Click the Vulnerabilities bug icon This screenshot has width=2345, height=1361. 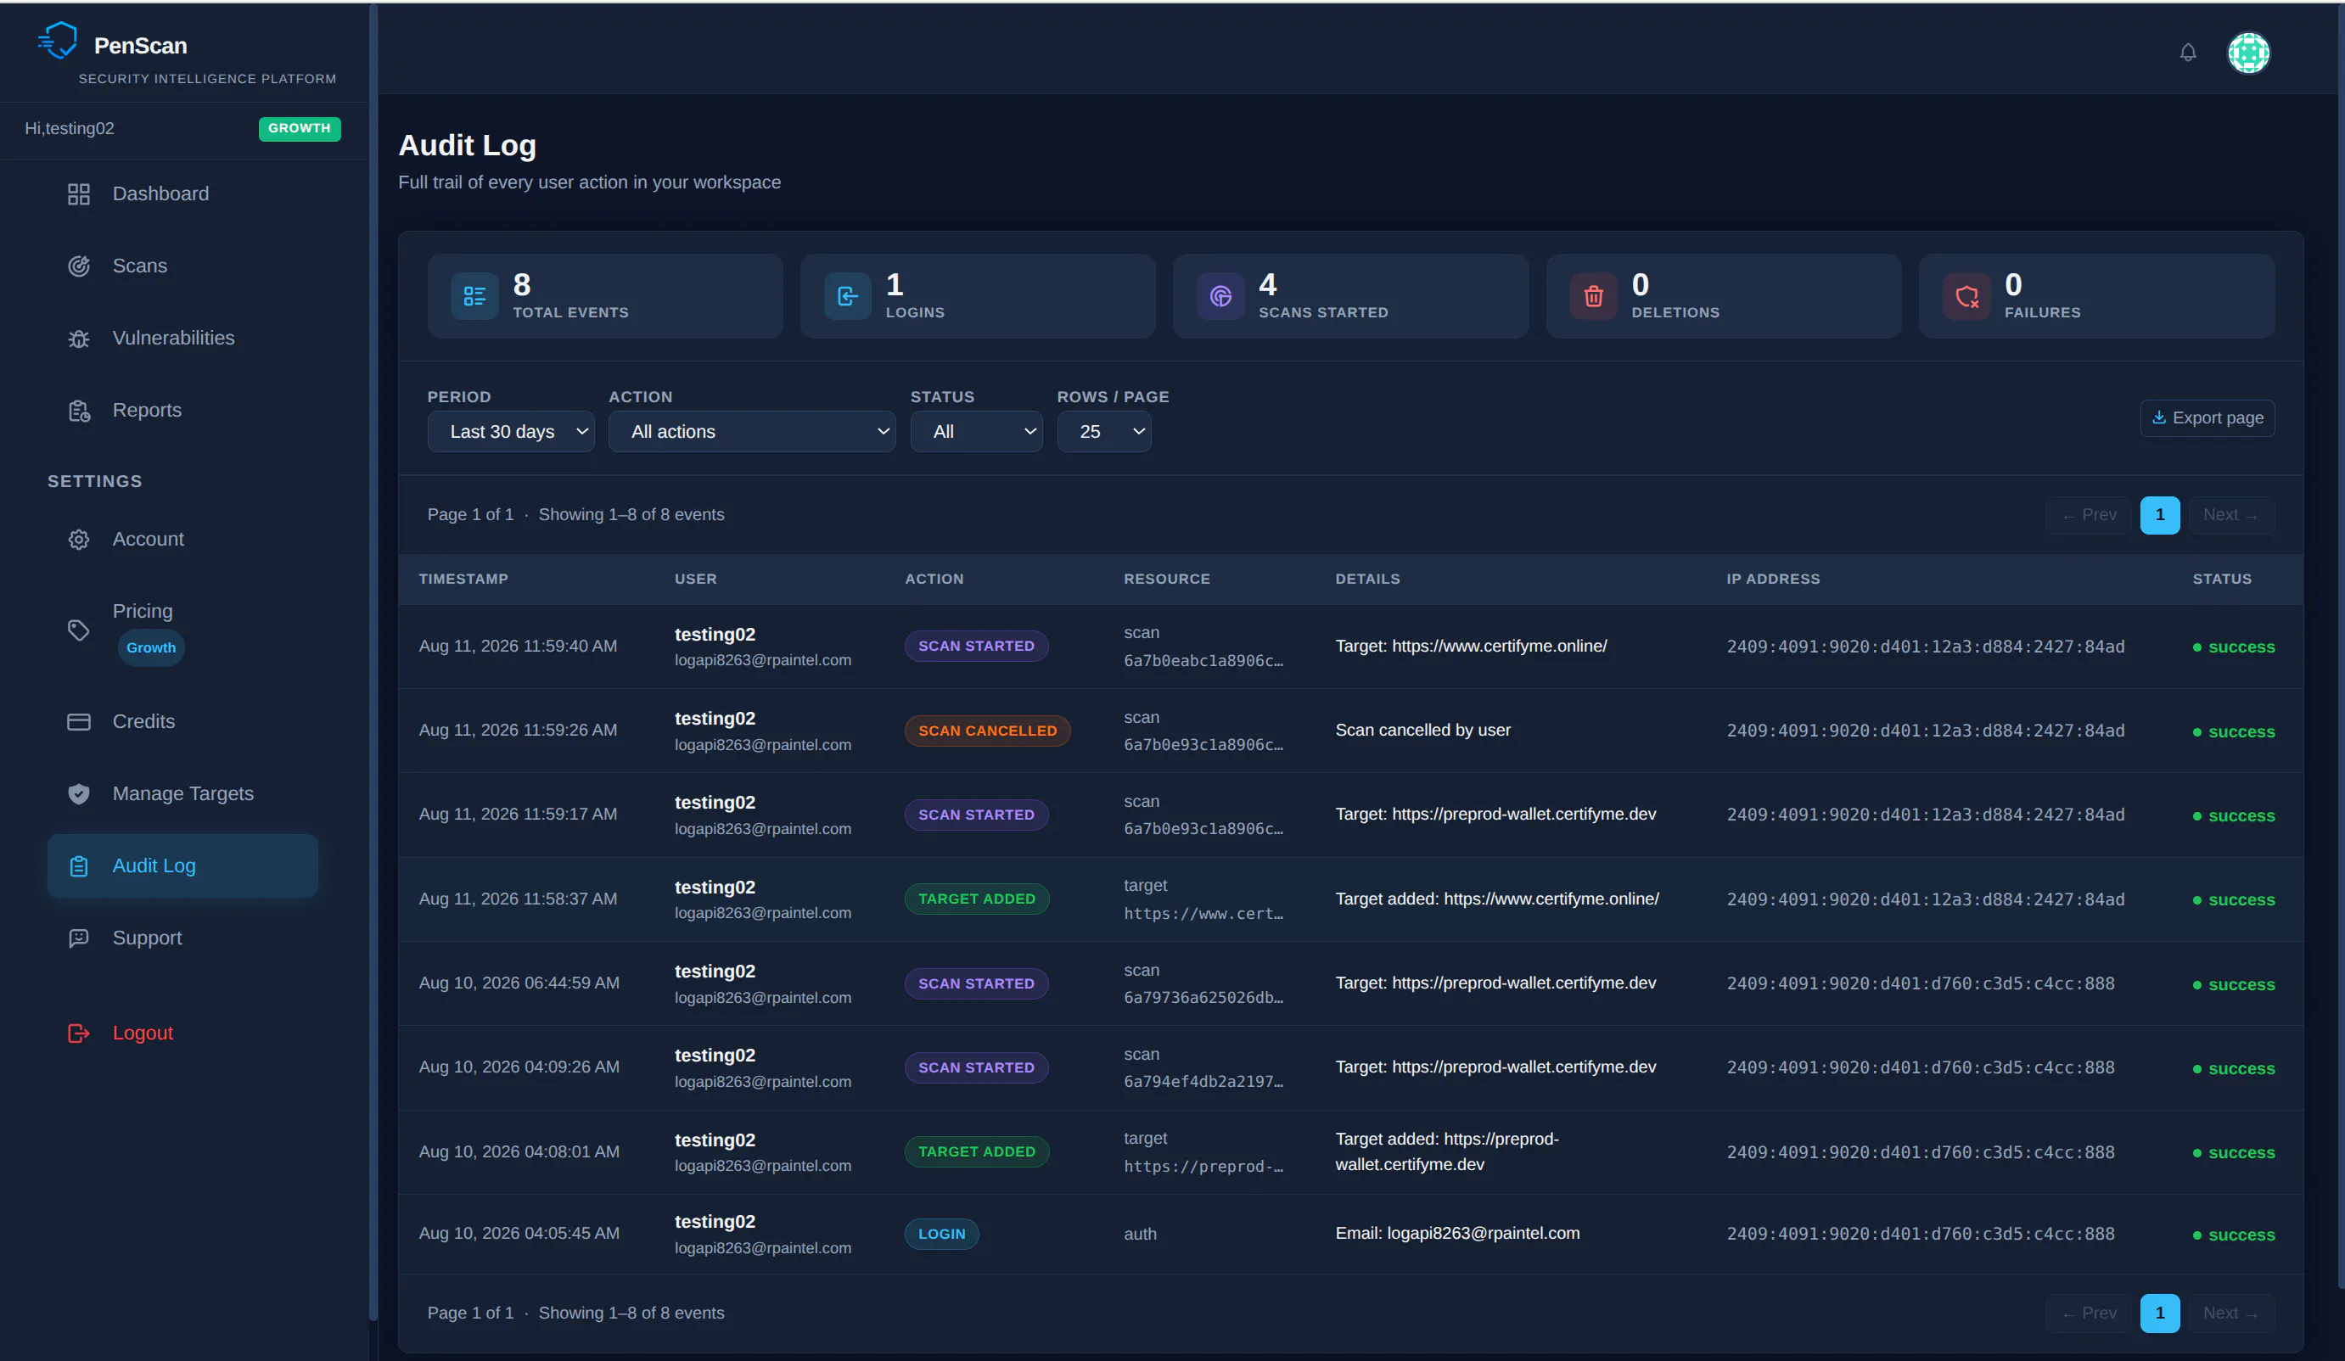click(79, 339)
